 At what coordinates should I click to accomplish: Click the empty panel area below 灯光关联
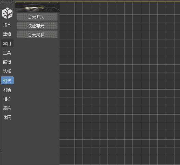37,101
